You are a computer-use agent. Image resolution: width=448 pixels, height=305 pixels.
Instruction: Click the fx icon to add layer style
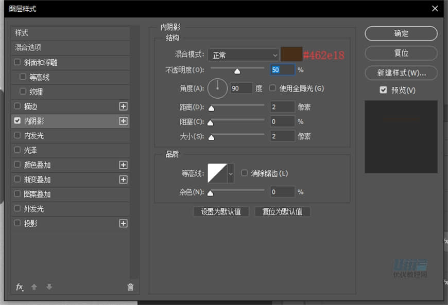[x=20, y=287]
